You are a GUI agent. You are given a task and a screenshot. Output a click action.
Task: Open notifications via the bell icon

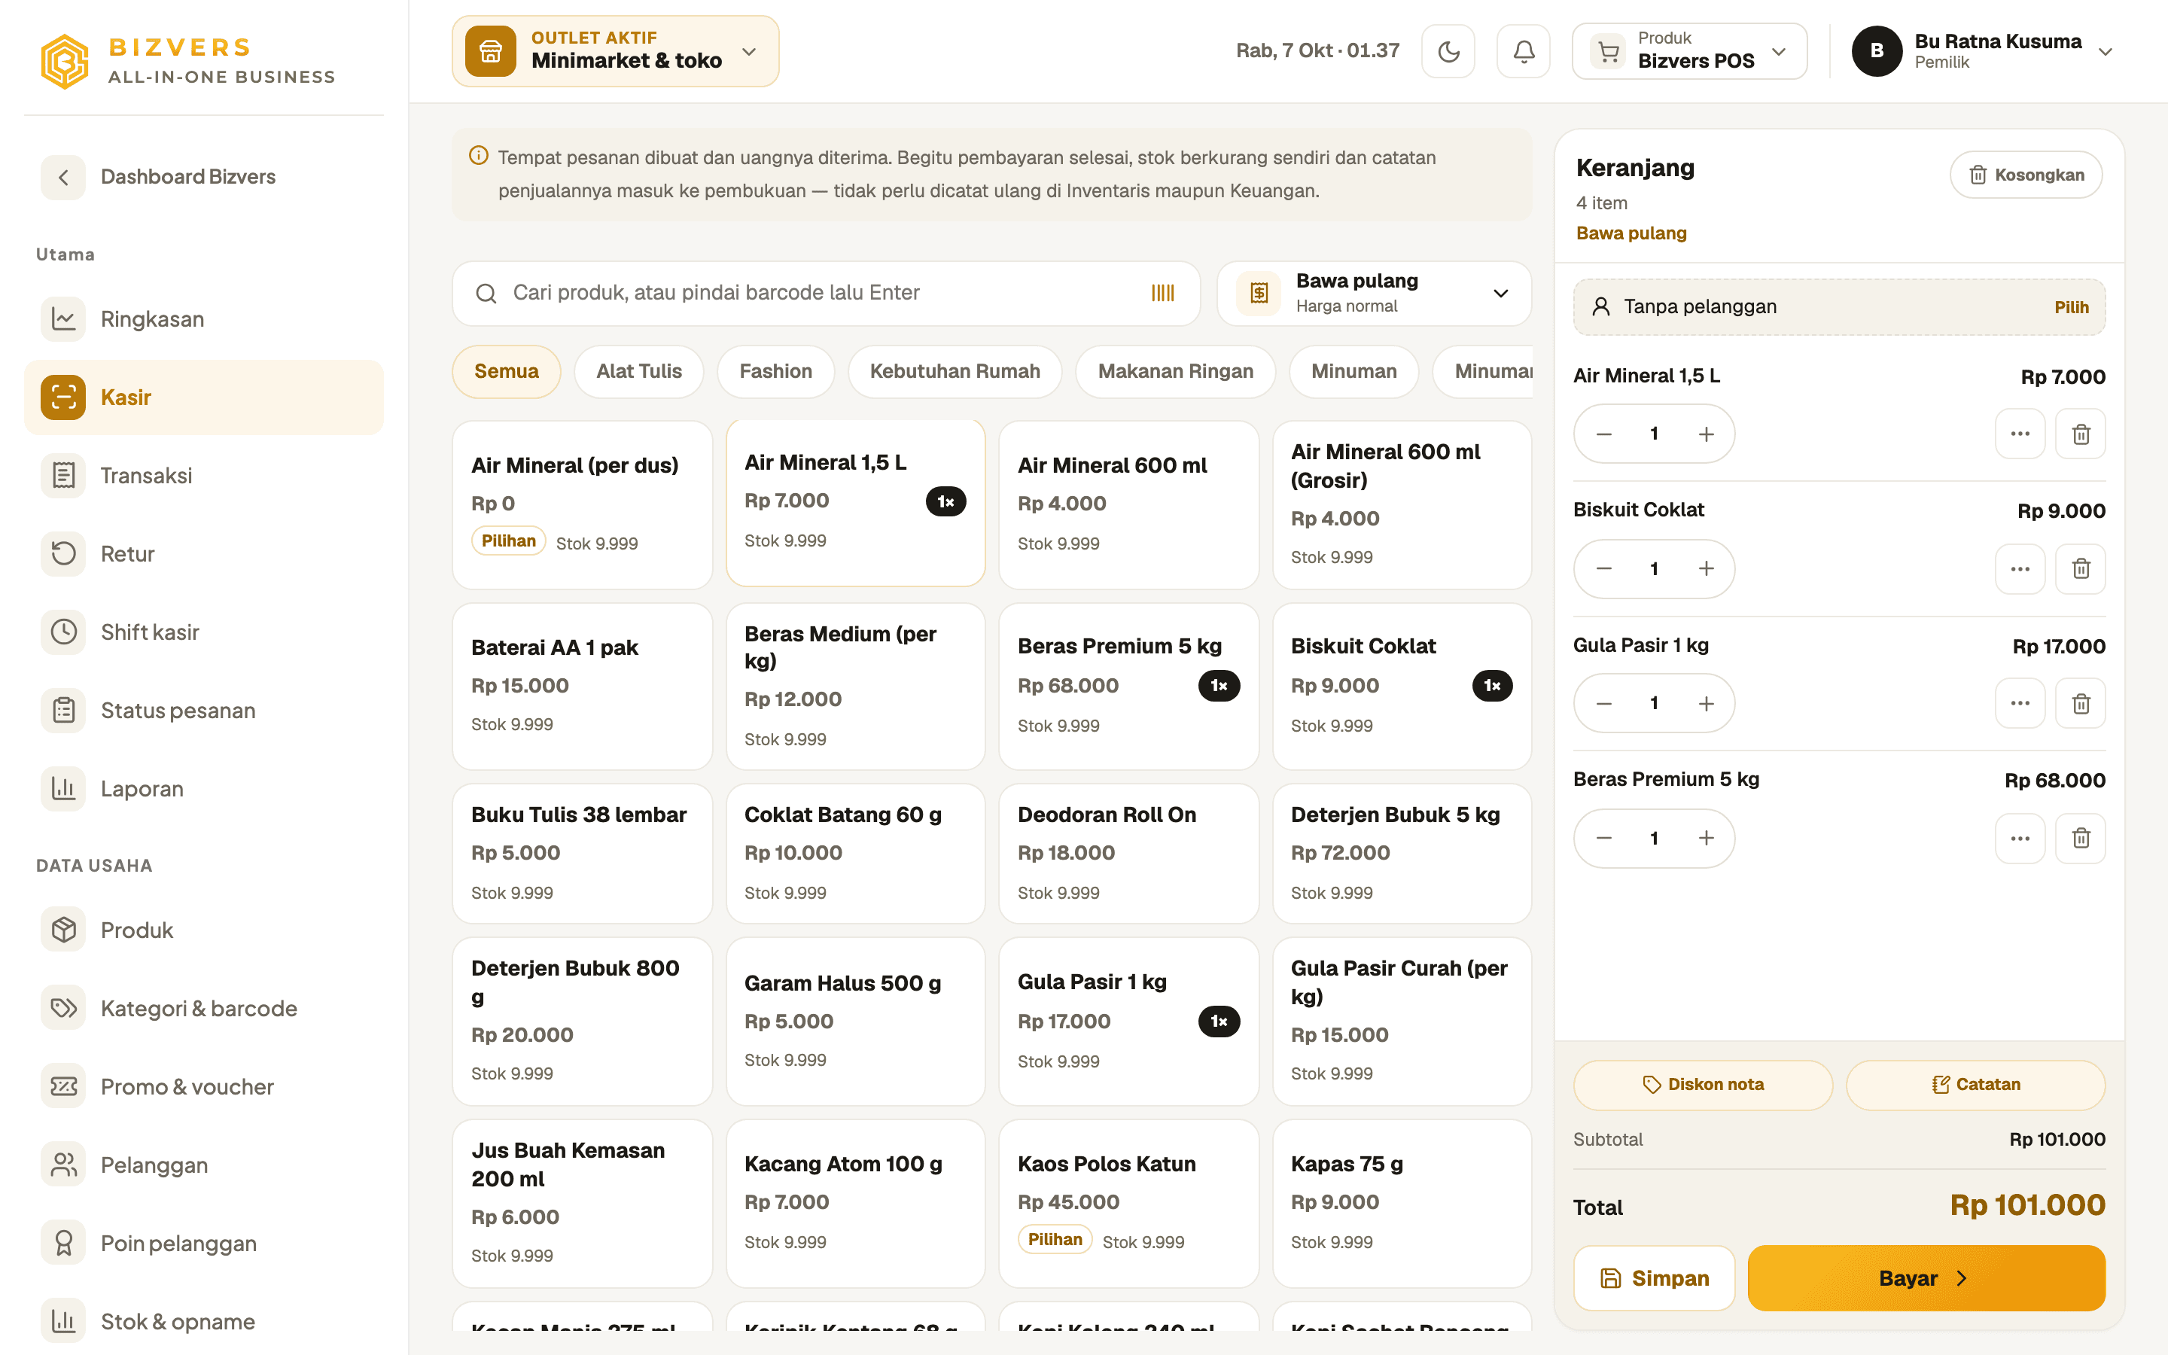click(x=1523, y=51)
